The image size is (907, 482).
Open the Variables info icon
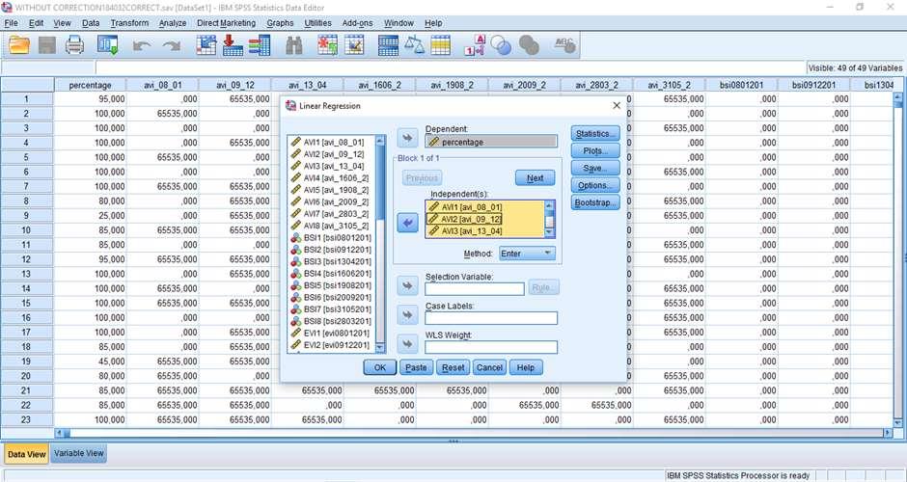pos(260,45)
